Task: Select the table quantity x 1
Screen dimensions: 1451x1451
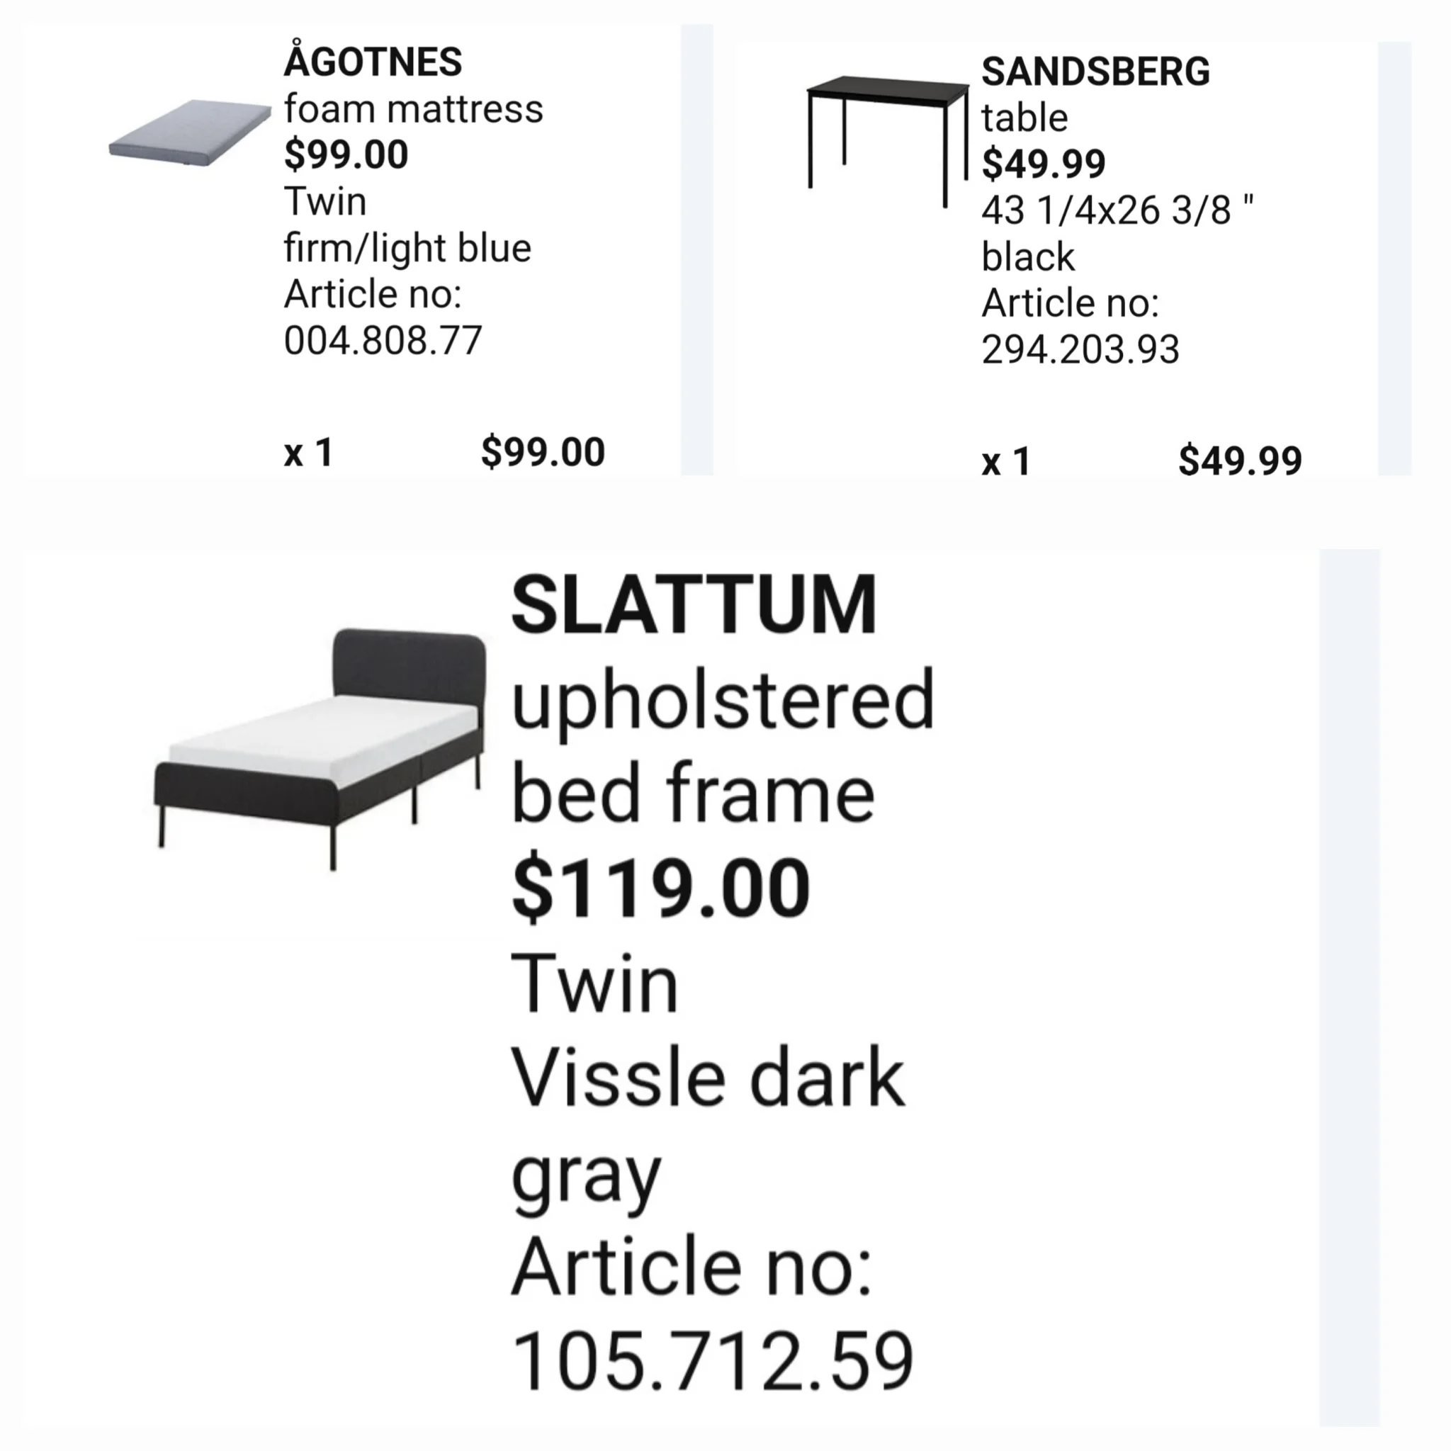Action: [x=1005, y=461]
